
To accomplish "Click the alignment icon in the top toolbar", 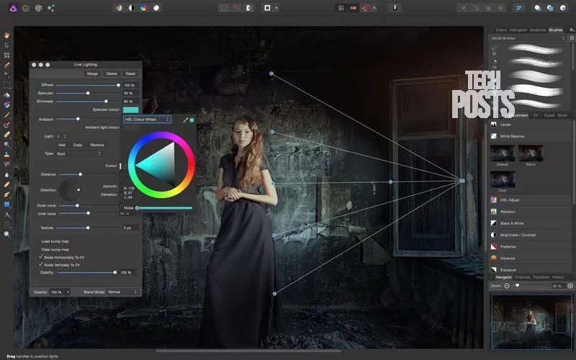I will [519, 8].
